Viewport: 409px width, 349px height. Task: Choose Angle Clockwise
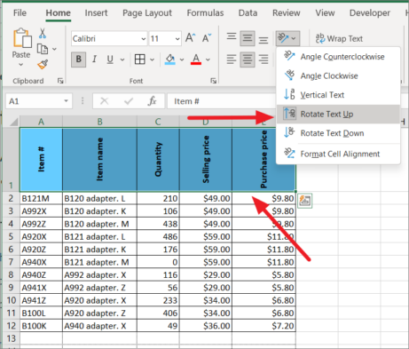tap(338, 75)
